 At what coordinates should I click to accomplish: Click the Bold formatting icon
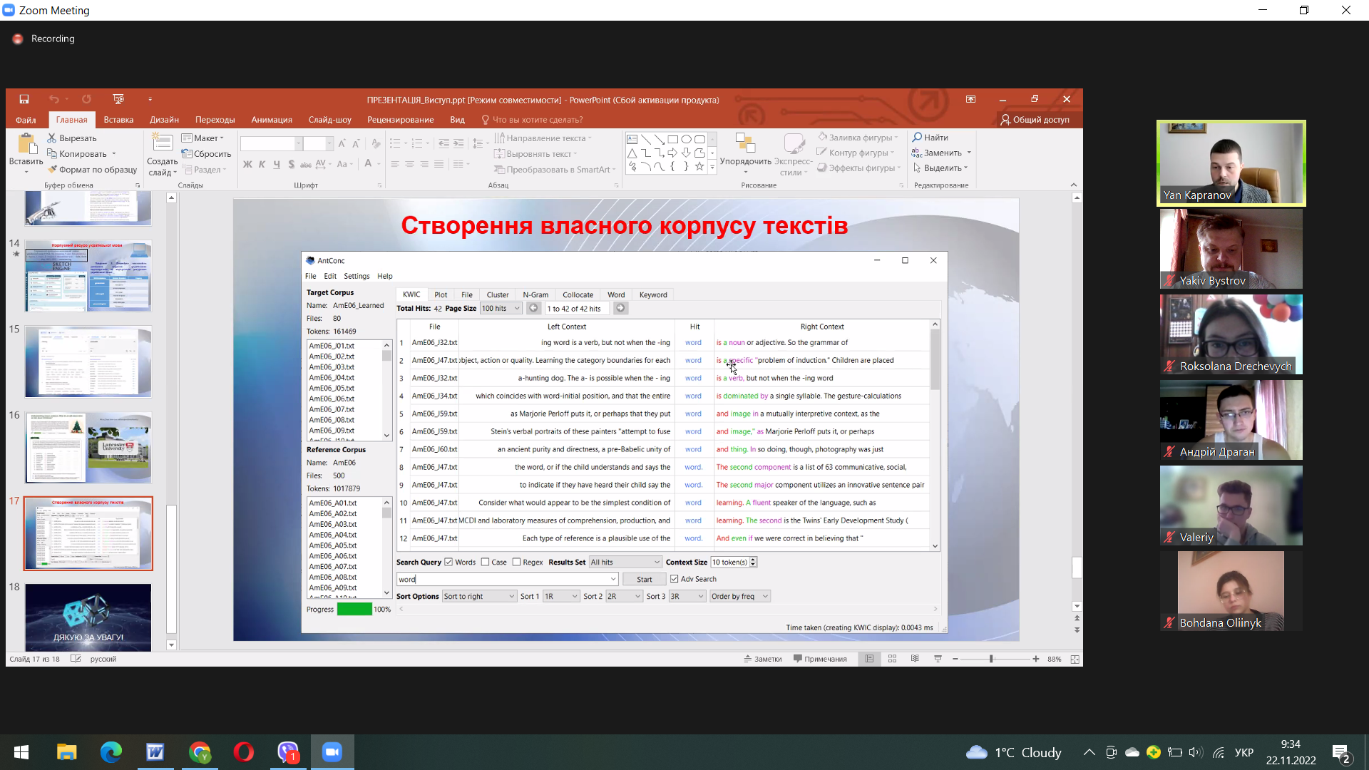coord(247,164)
